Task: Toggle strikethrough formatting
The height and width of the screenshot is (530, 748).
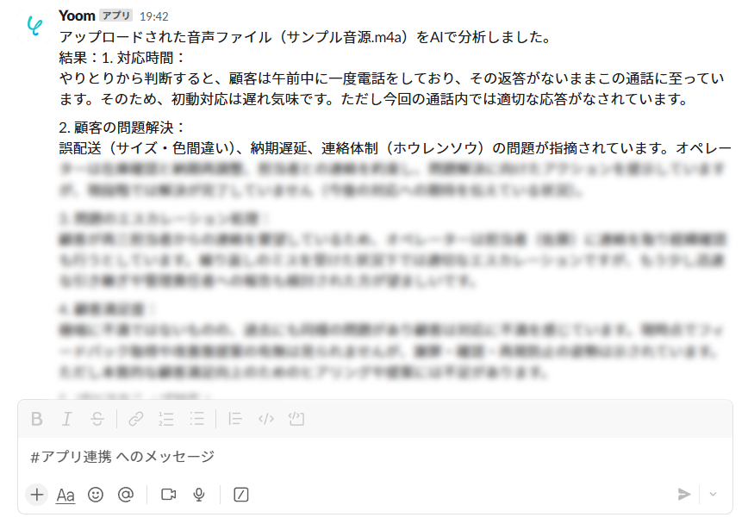Action: [97, 419]
